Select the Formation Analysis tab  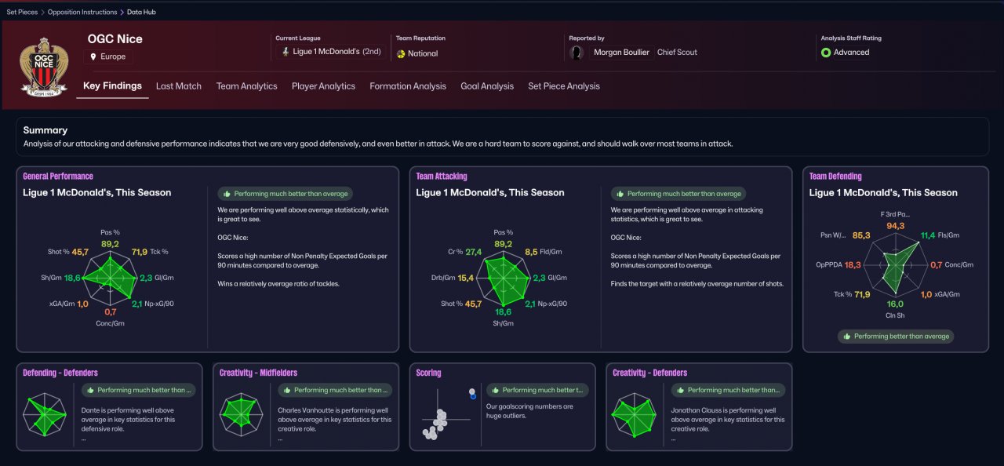(408, 86)
